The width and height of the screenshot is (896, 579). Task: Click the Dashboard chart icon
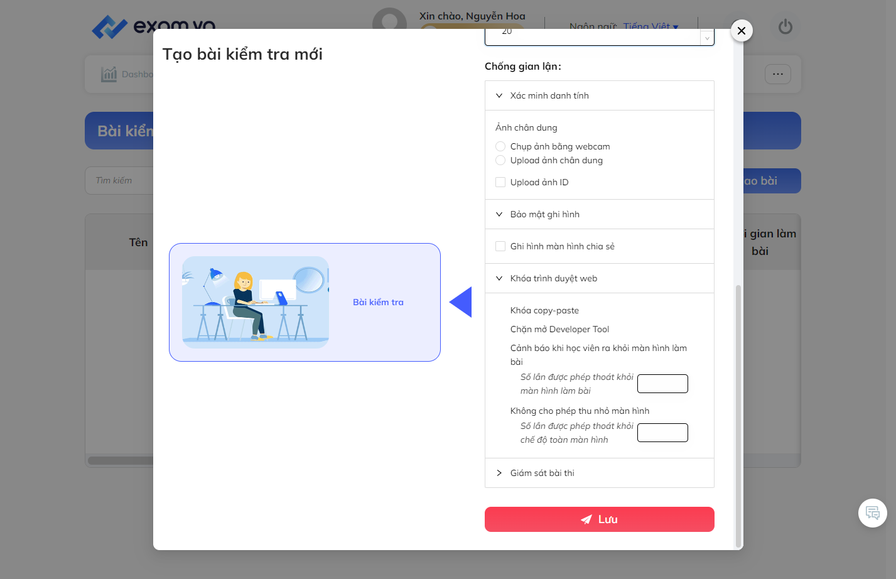(109, 74)
